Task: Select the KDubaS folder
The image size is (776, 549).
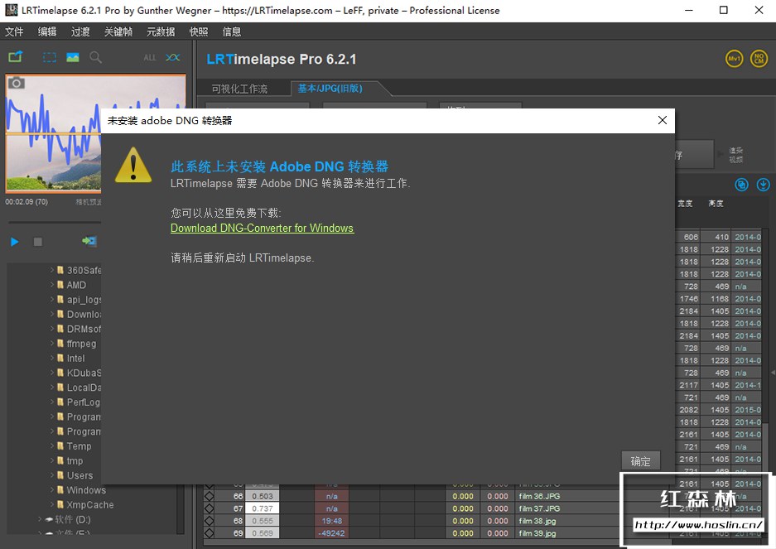Action: pos(79,373)
